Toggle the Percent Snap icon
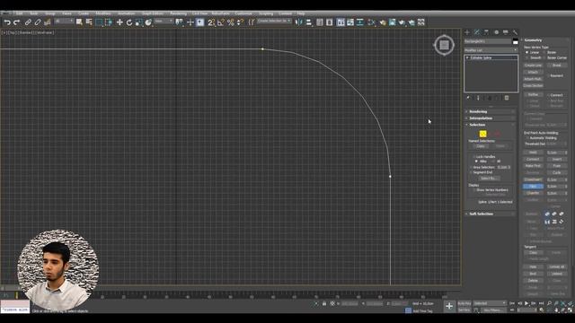This screenshot has height=323, width=575. 230,22
